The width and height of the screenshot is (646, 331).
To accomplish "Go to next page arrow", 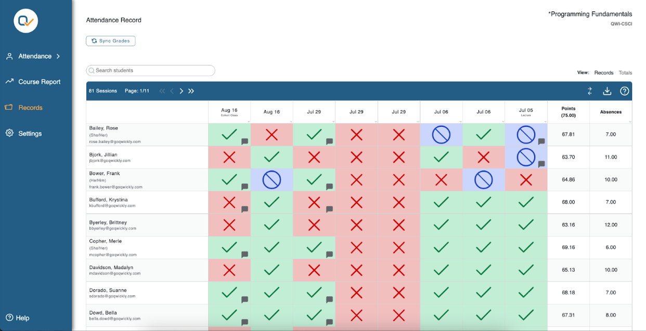I will point(182,91).
